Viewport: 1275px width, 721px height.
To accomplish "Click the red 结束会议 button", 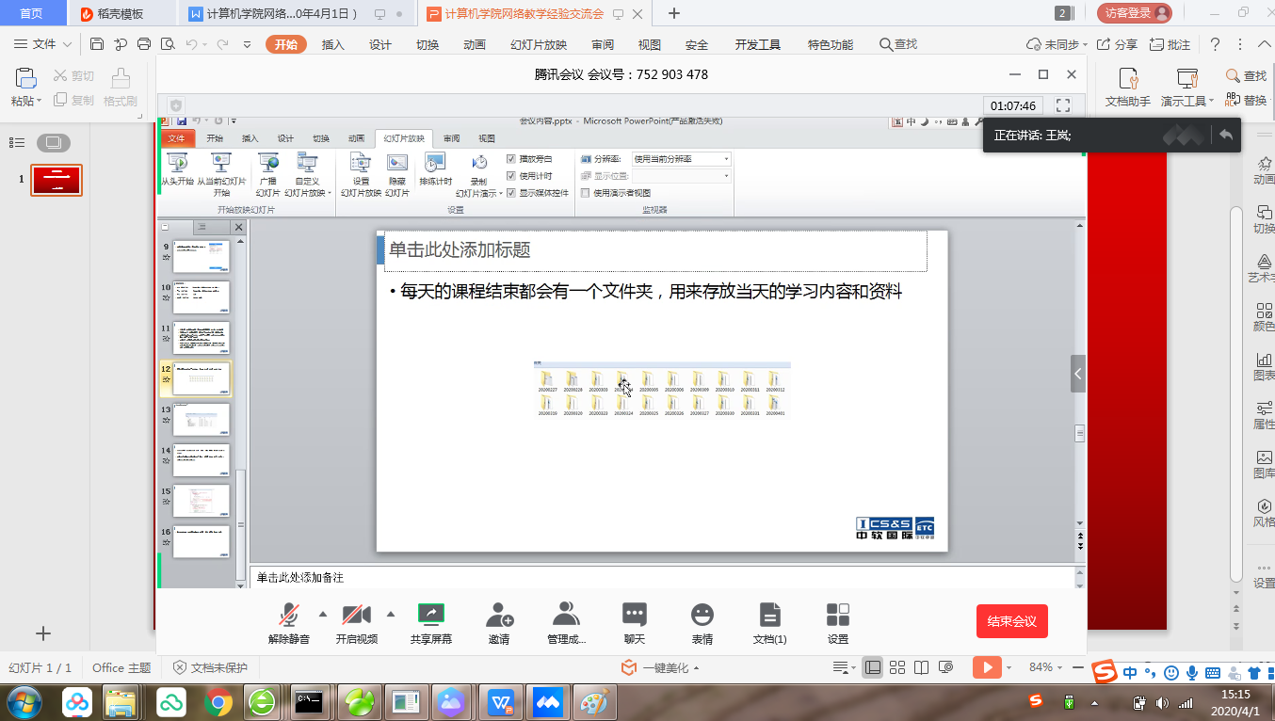I will pos(1011,621).
